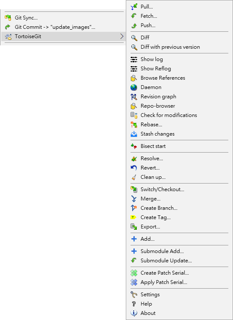Click the Settings tools icon
The width and height of the screenshot is (233, 320).
pos(134,295)
